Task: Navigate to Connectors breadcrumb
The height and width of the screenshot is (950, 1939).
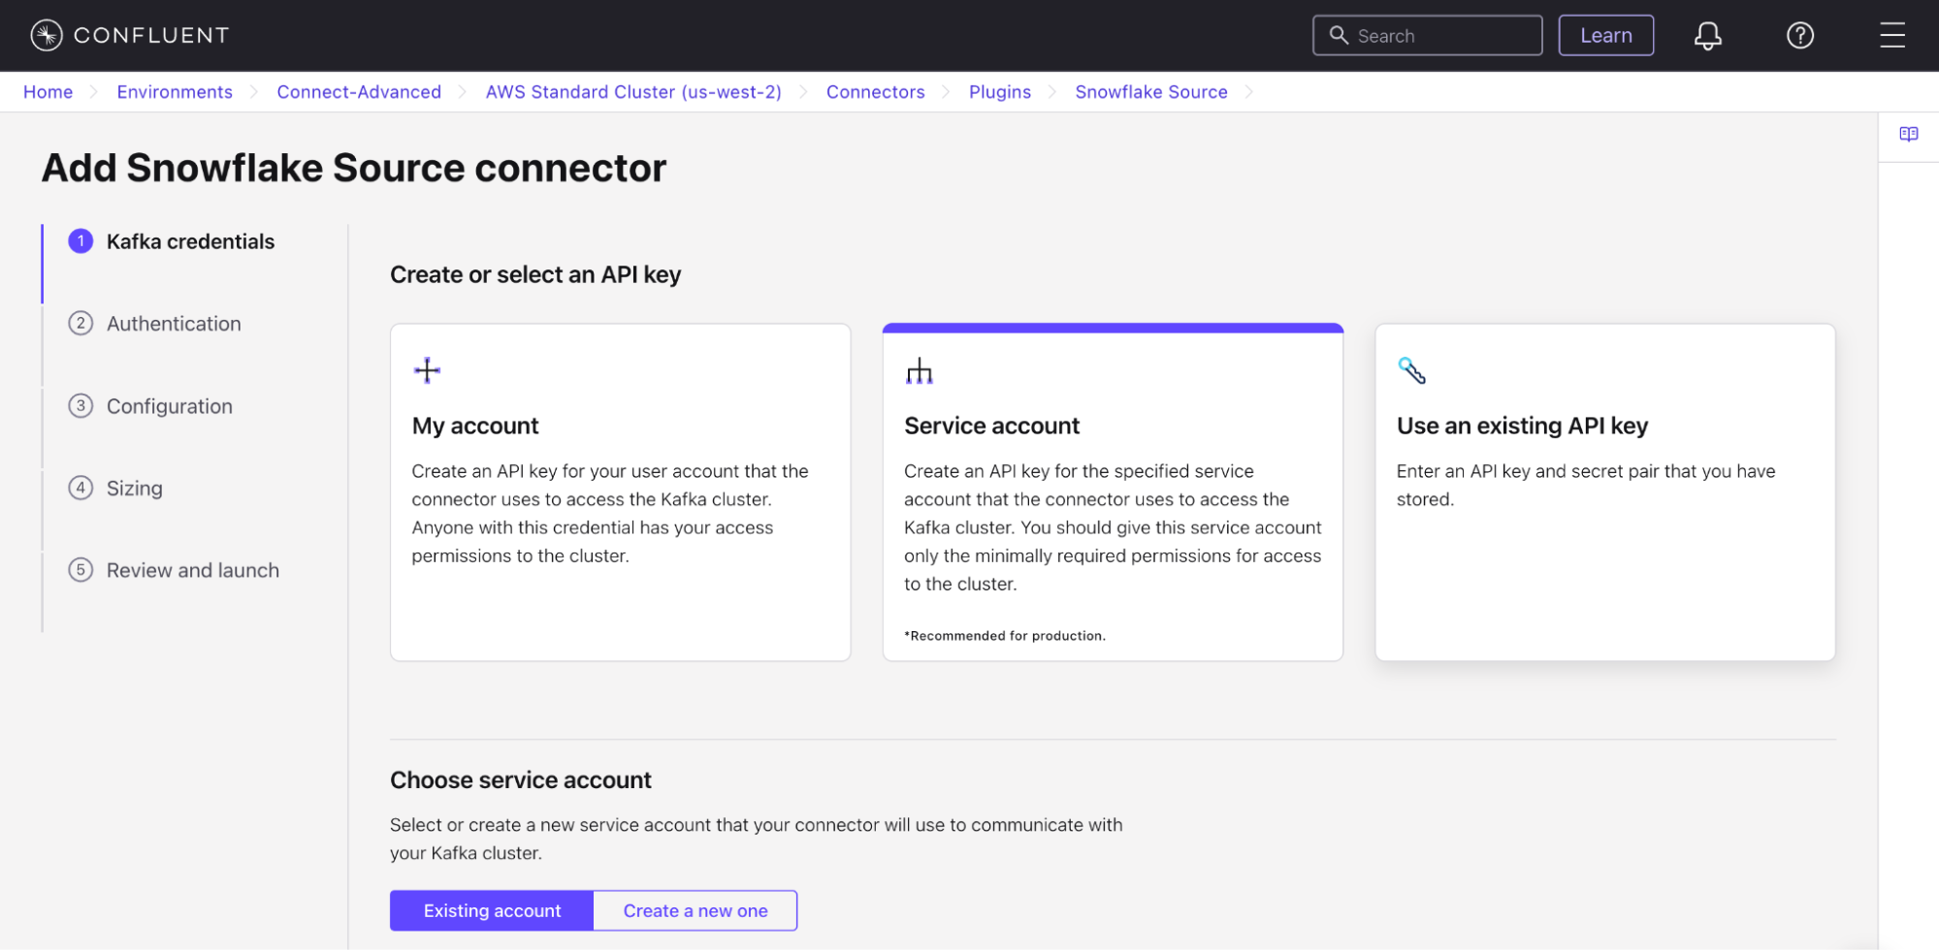Action: tap(875, 92)
